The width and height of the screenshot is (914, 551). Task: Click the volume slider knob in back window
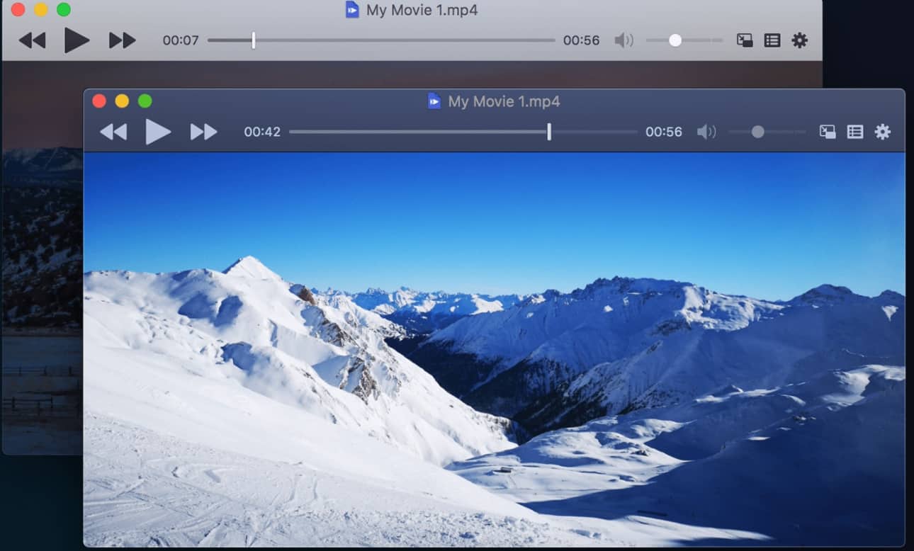tap(675, 40)
